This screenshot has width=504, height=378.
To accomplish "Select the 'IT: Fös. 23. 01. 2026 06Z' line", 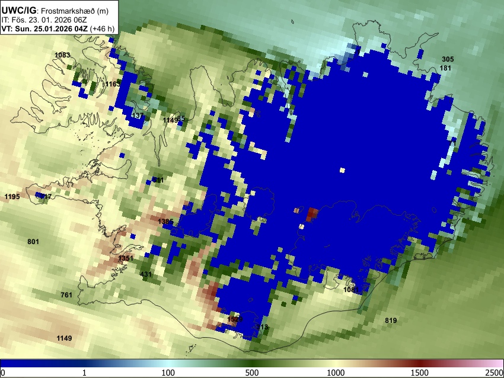I will (44, 20).
